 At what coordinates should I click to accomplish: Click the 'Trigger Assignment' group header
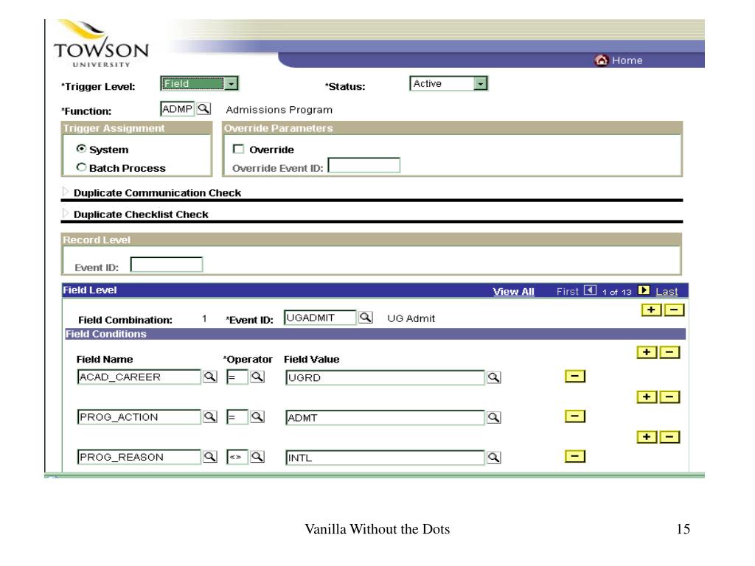click(114, 128)
